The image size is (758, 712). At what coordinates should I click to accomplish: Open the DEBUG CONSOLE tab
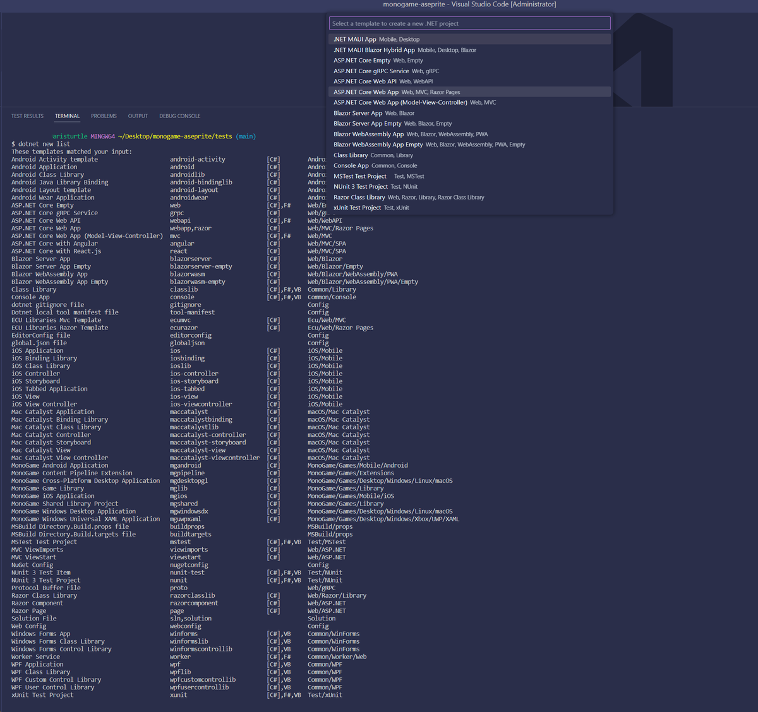point(179,116)
